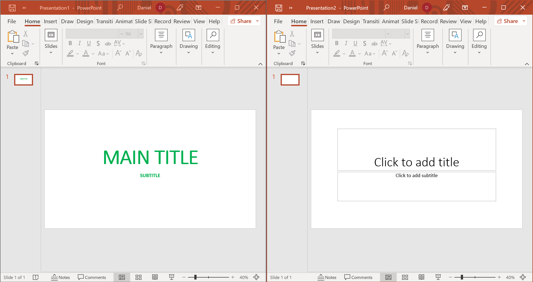Save Presentation1 using title bar save icon
Image resolution: width=533 pixels, height=282 pixels.
(x=12, y=8)
